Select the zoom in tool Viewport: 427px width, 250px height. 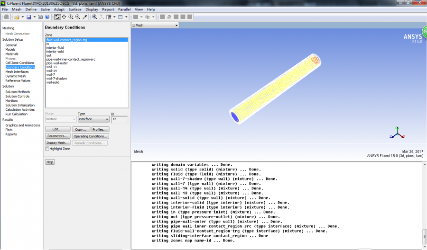click(x=71, y=17)
